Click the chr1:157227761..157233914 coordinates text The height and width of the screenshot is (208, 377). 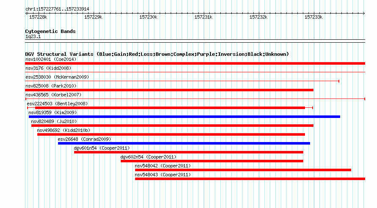click(57, 9)
